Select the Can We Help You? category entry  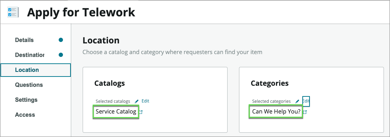(276, 112)
